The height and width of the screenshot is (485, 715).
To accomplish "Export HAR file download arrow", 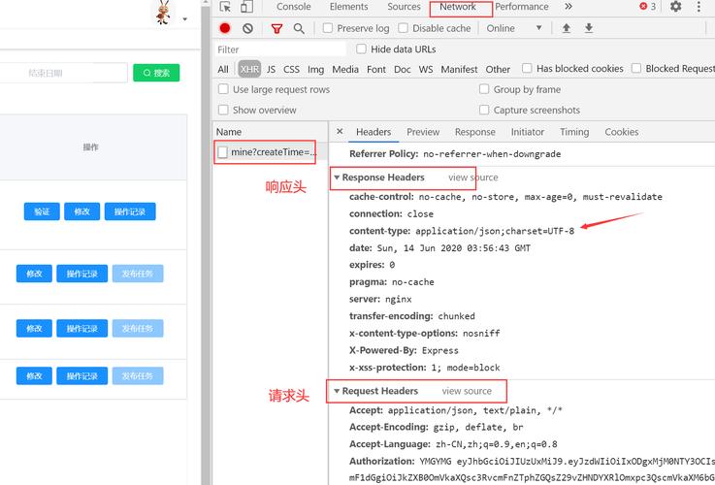I will [x=589, y=28].
